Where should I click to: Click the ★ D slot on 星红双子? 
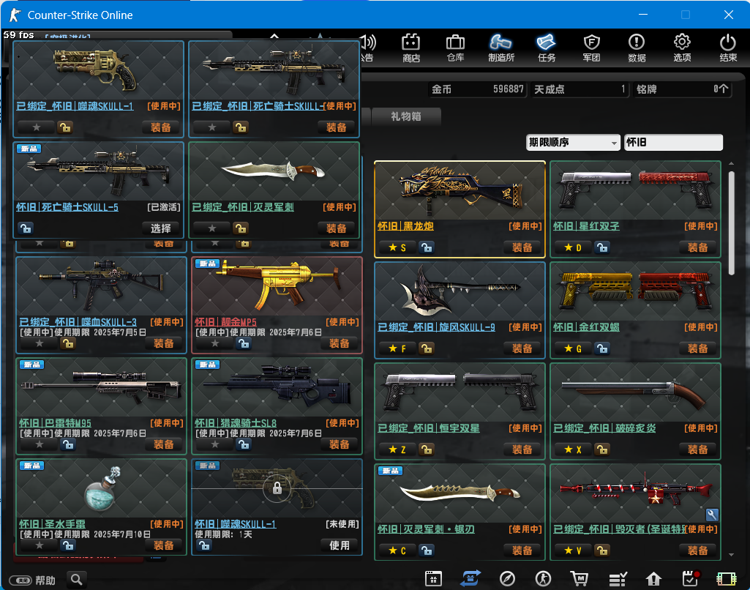pos(572,247)
